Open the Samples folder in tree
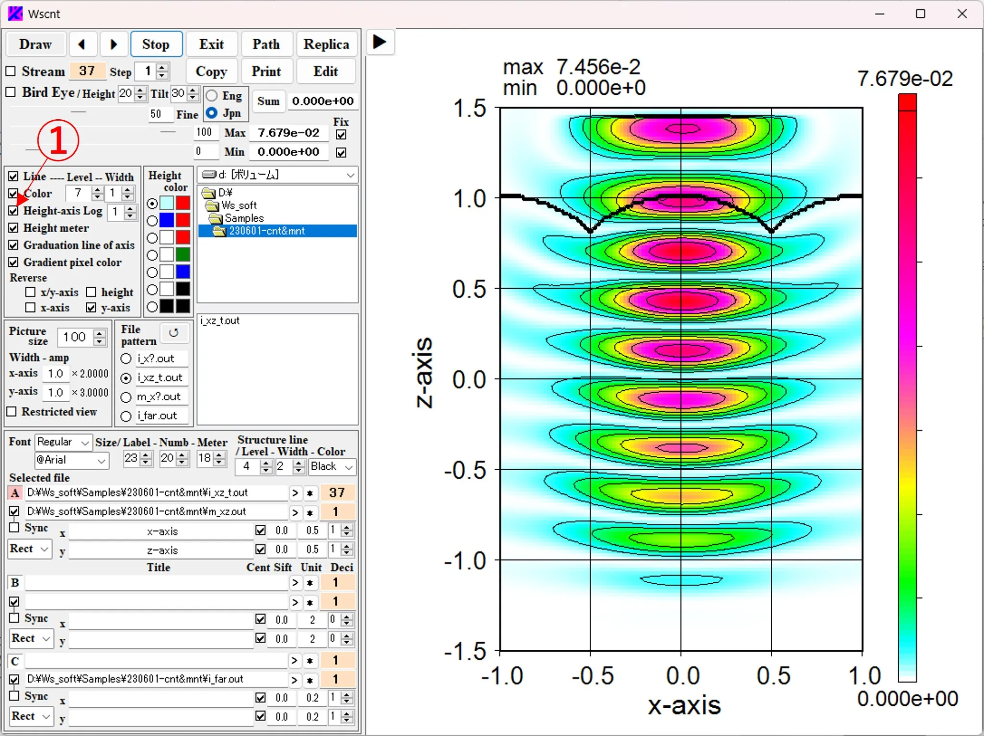 pyautogui.click(x=244, y=218)
